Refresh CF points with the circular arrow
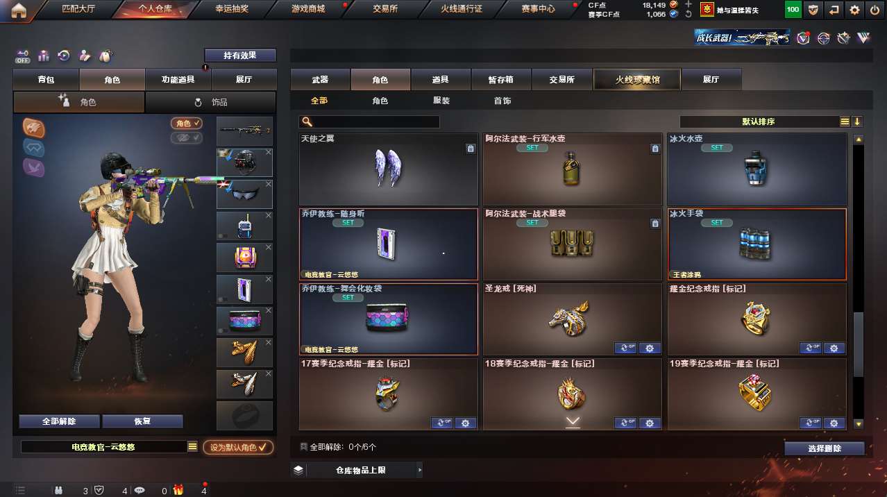Image resolution: width=887 pixels, height=497 pixels. pos(688,15)
